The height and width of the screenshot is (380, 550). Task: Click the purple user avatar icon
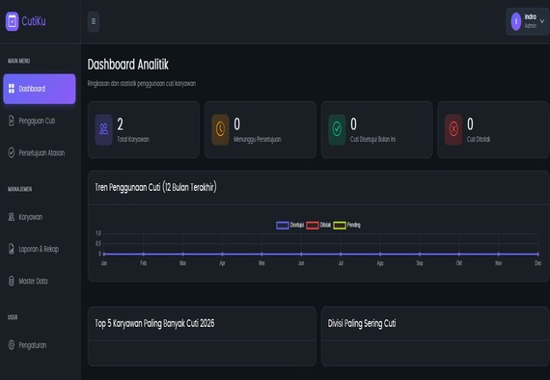pyautogui.click(x=516, y=21)
